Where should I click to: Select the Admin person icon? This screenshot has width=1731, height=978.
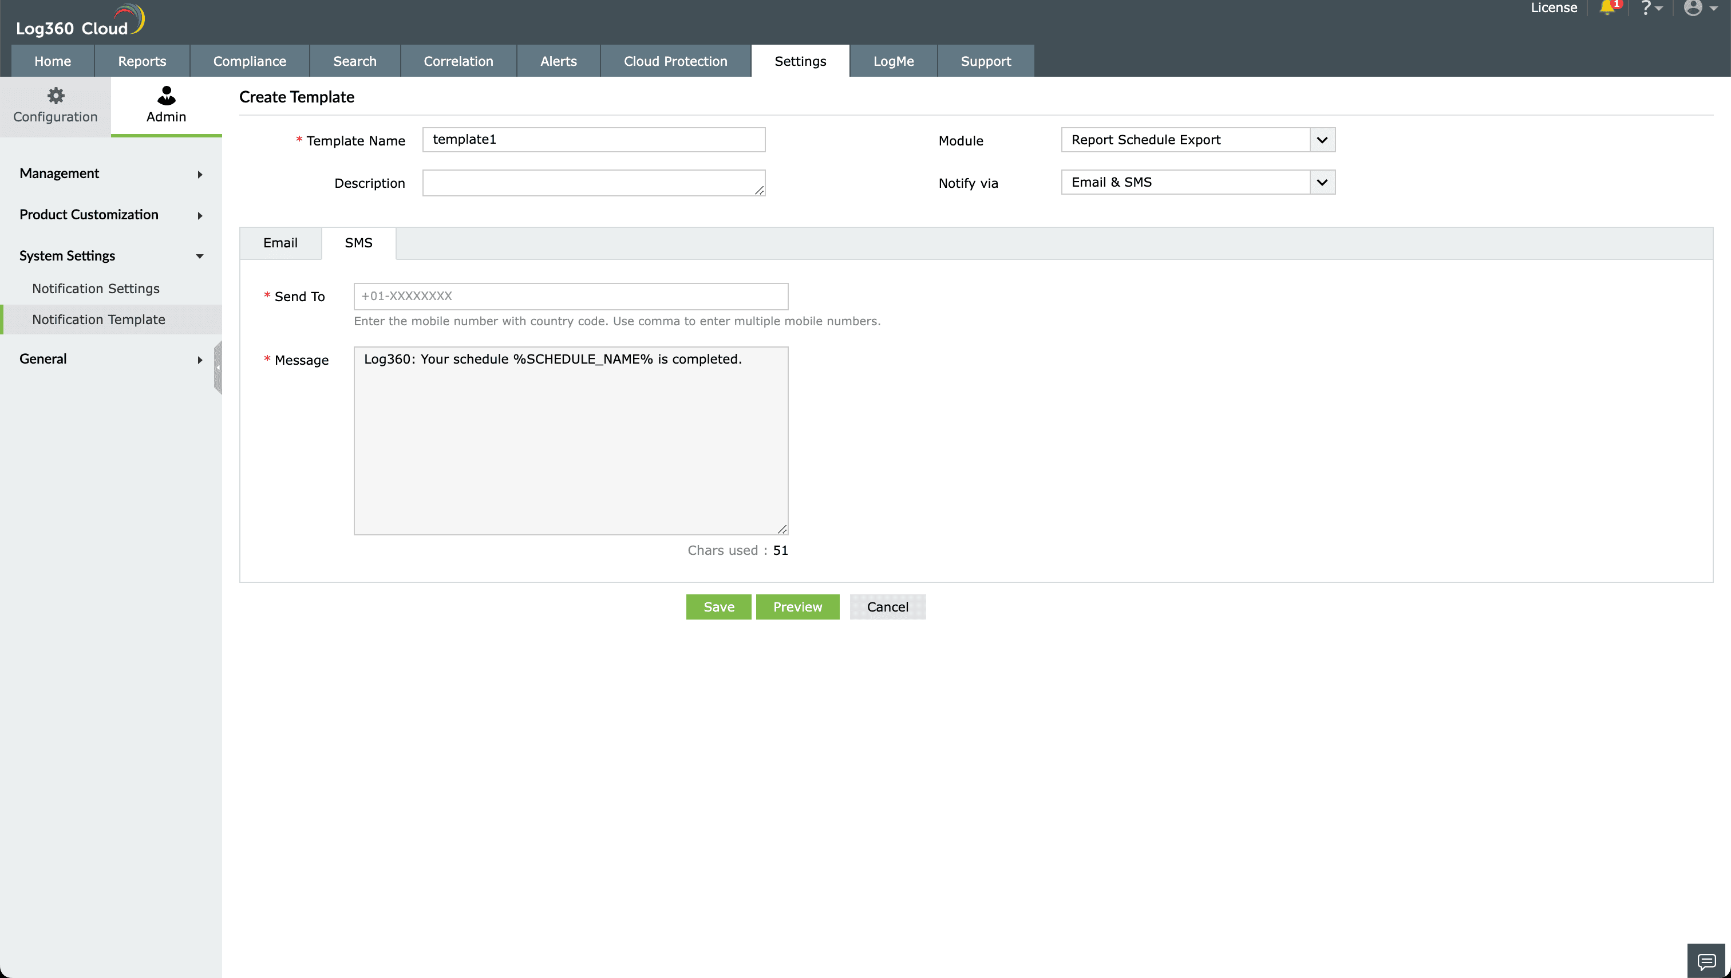pyautogui.click(x=166, y=96)
